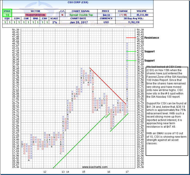Click the year 12 label on x-axis

[45, 172]
